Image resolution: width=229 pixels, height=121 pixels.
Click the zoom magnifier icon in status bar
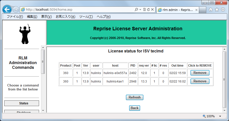(204, 116)
